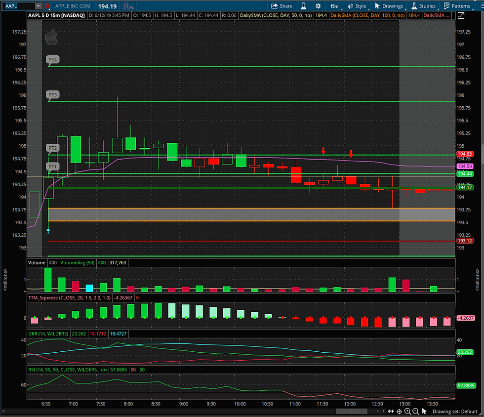Click the DMI (14, WILDERS) label
The height and width of the screenshot is (417, 484).
click(x=48, y=334)
